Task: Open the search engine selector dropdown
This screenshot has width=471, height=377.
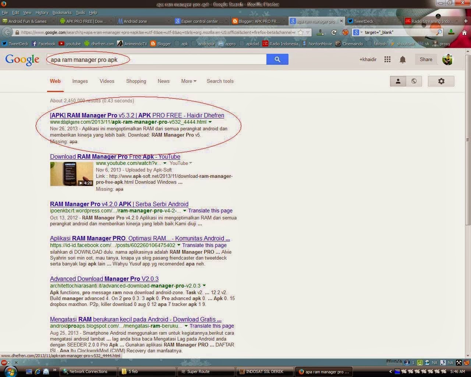Action: point(358,32)
